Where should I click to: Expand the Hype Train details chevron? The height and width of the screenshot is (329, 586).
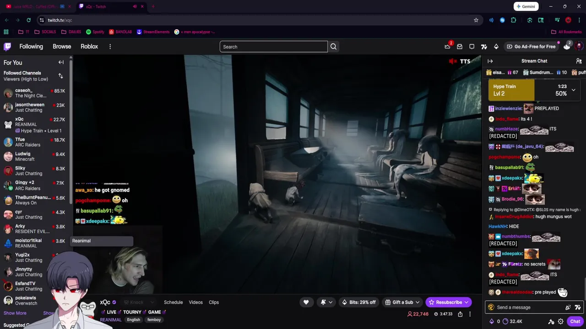tap(573, 90)
